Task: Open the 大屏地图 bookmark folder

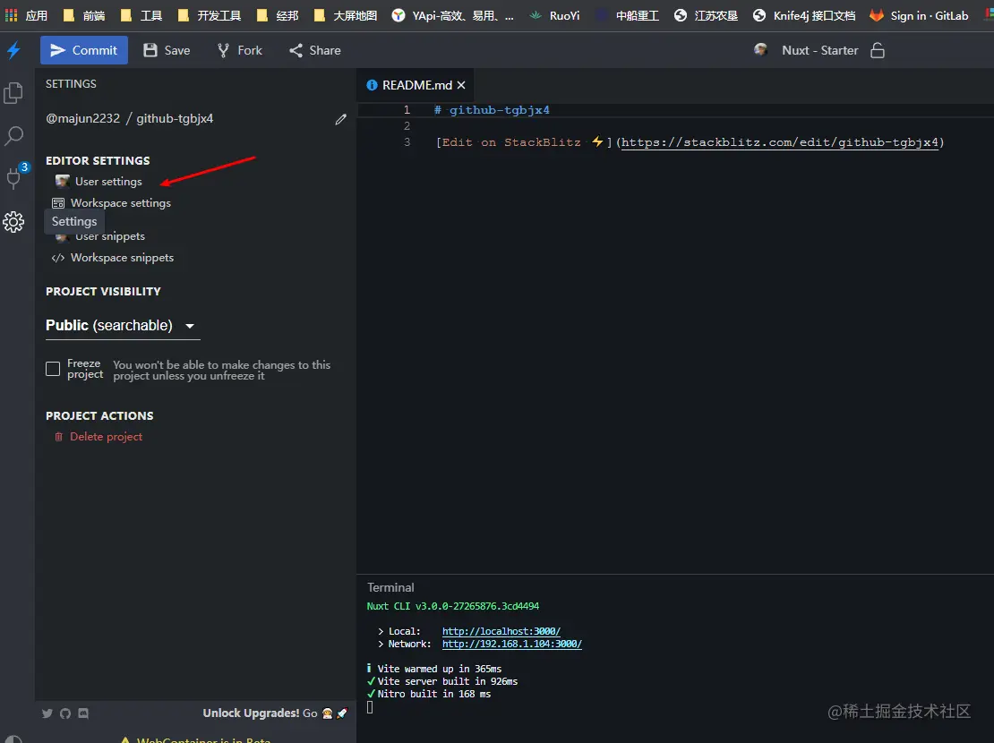Action: coord(345,15)
